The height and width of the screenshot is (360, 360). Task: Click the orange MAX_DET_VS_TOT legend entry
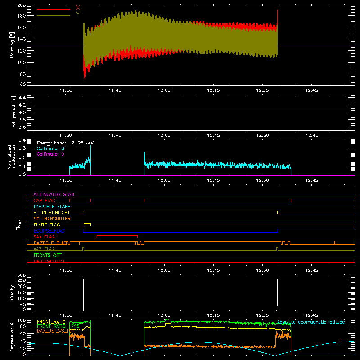(x=55, y=331)
